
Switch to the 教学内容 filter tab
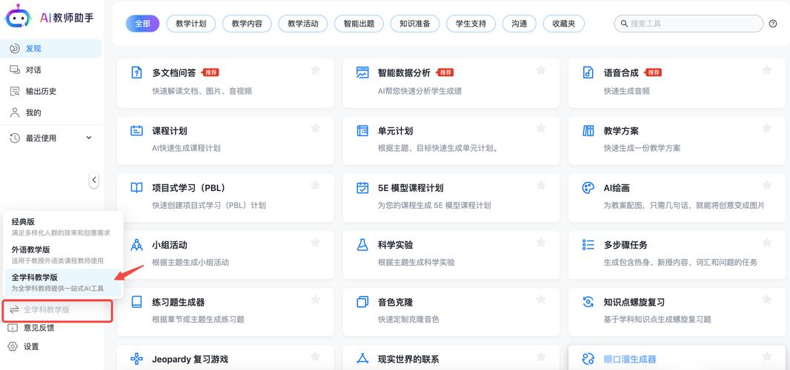247,24
